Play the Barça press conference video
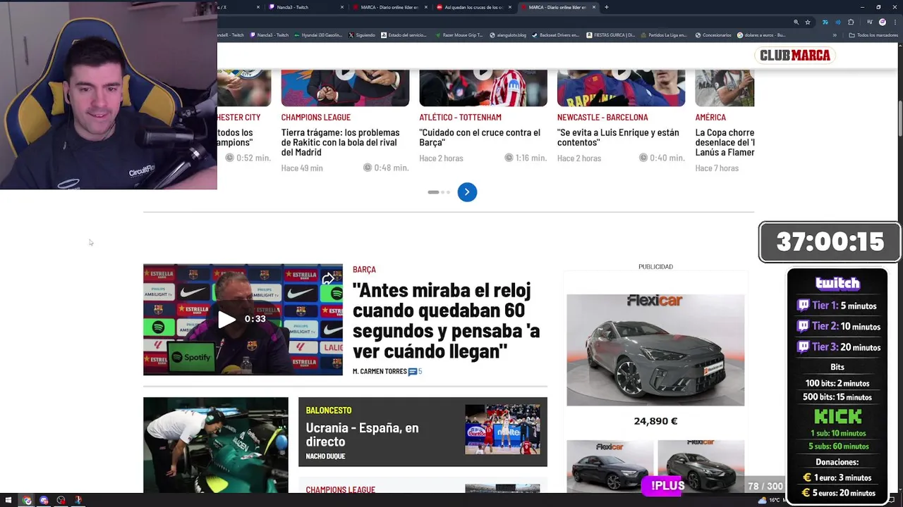903x507 pixels. pyautogui.click(x=226, y=320)
